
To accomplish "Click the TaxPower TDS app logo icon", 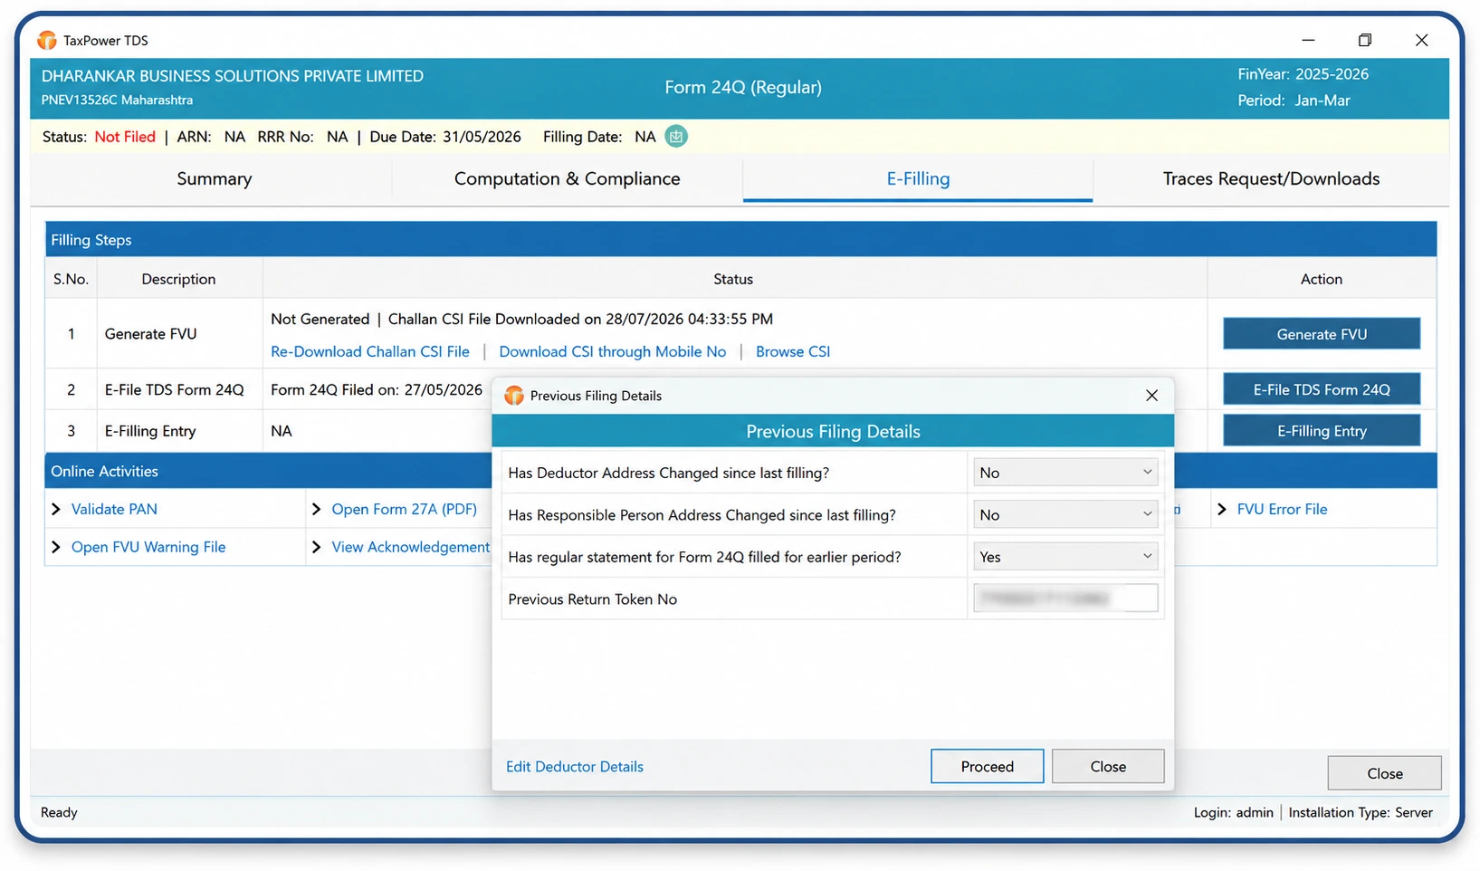I will [x=47, y=40].
